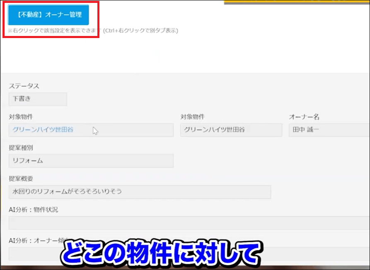Click the オーナー名 label

pos(301,117)
